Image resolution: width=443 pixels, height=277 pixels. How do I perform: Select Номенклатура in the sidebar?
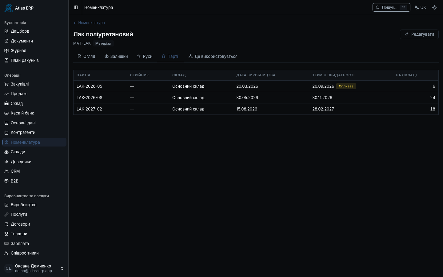(34, 142)
